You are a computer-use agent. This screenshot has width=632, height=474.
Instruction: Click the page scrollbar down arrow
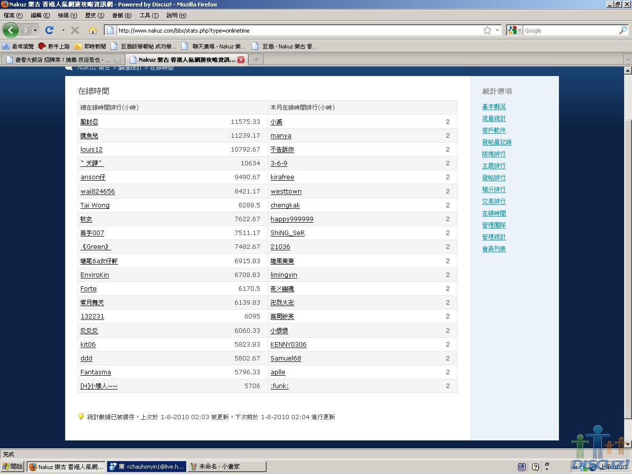tap(628, 444)
